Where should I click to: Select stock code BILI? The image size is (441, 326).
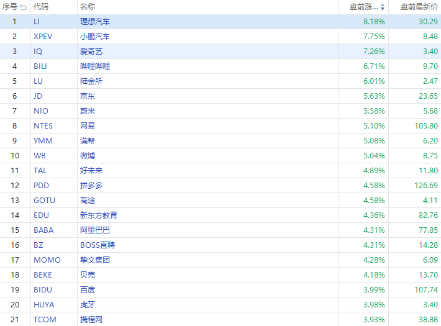[x=40, y=66]
